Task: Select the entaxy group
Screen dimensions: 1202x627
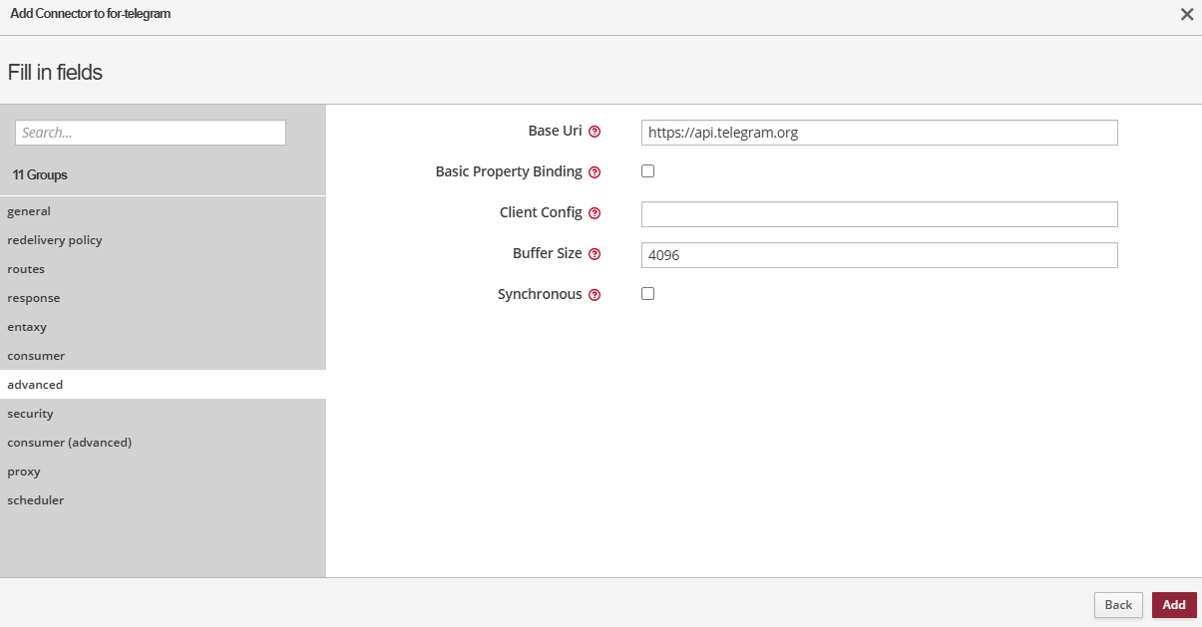Action: point(27,327)
